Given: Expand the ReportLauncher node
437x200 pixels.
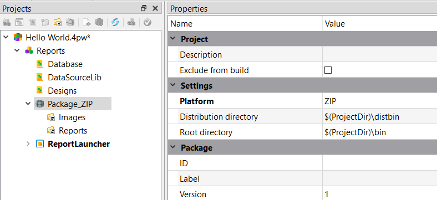Looking at the screenshot, I should coord(28,144).
